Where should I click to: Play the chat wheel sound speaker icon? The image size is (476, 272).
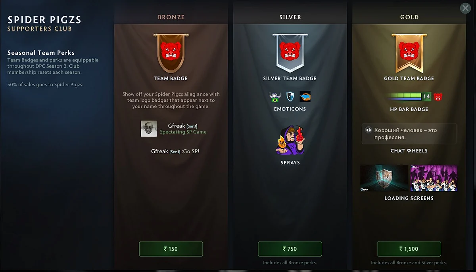[368, 130]
